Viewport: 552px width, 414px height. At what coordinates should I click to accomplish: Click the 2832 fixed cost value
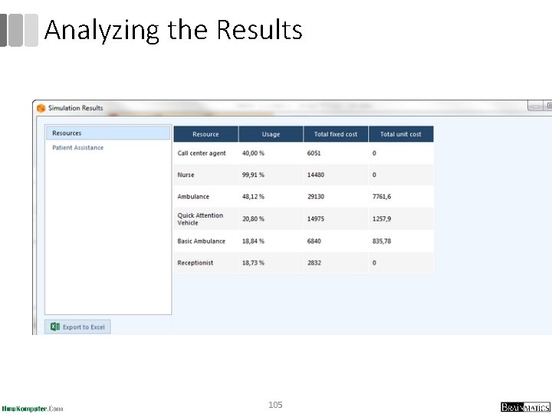point(314,263)
